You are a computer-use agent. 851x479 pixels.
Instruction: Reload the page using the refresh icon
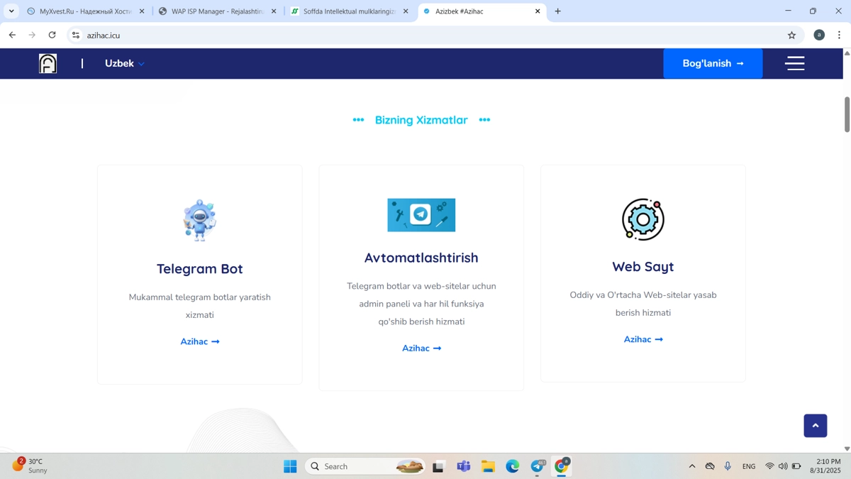pyautogui.click(x=52, y=35)
